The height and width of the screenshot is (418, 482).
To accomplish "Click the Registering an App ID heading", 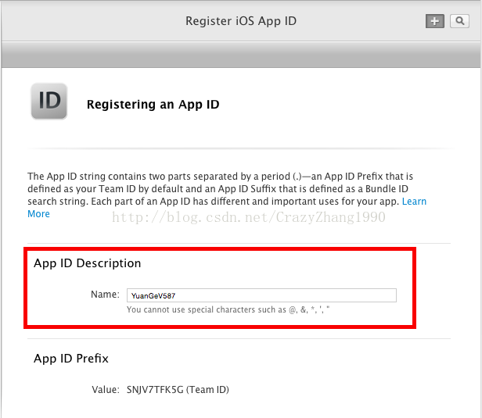I will 153,104.
